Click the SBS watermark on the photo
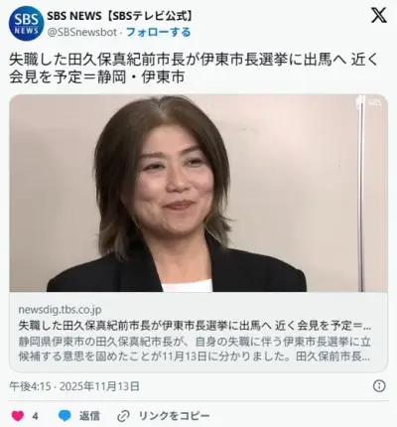397x427 pixels. [374, 103]
